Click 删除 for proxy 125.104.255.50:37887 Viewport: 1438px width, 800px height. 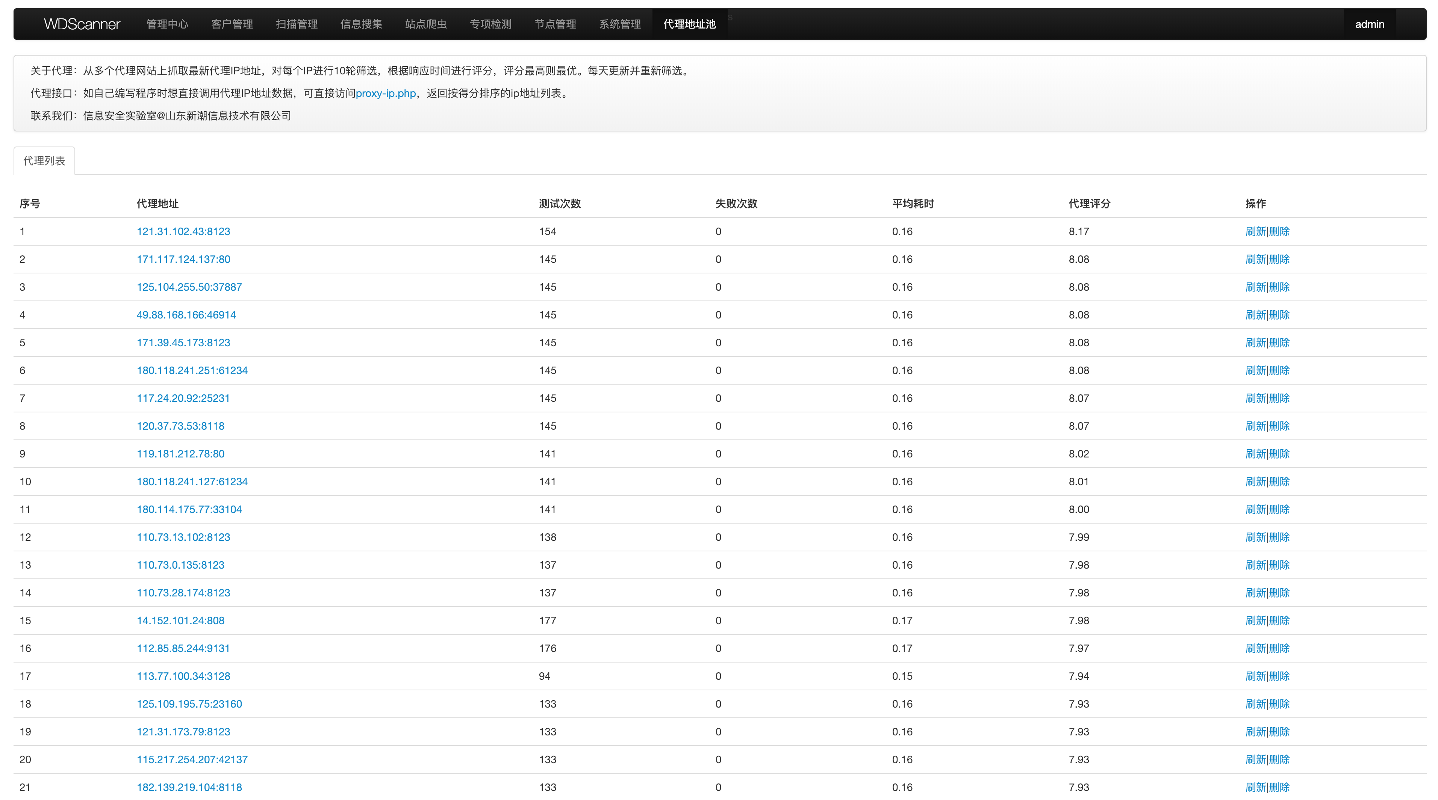(x=1279, y=287)
